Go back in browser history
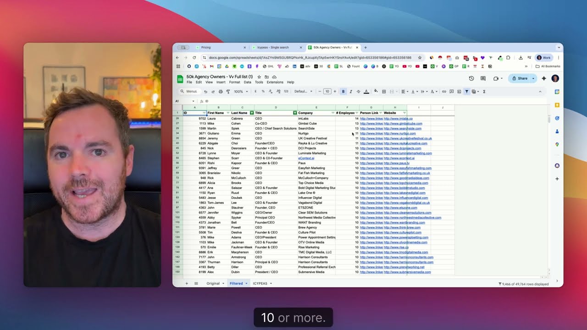The image size is (587, 330). (x=177, y=58)
